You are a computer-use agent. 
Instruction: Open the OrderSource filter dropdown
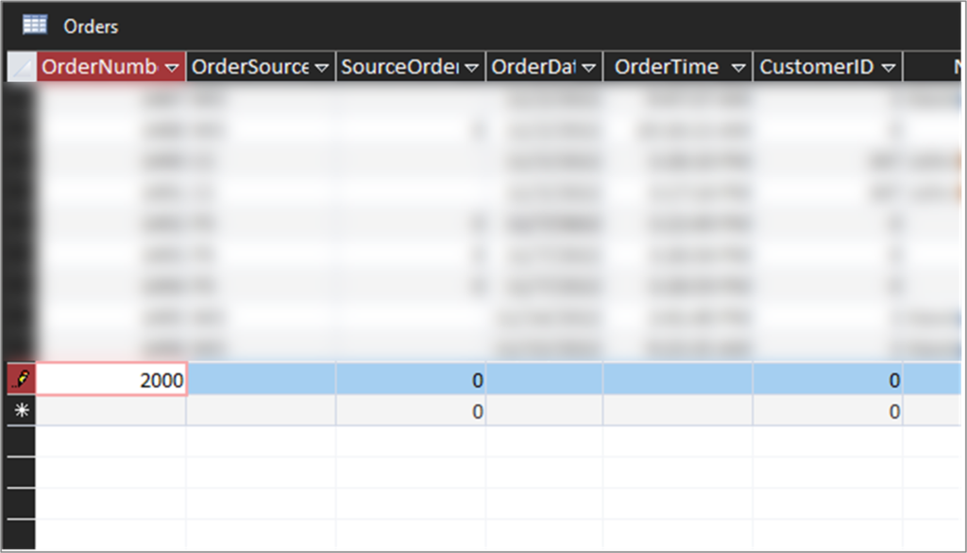pos(321,66)
